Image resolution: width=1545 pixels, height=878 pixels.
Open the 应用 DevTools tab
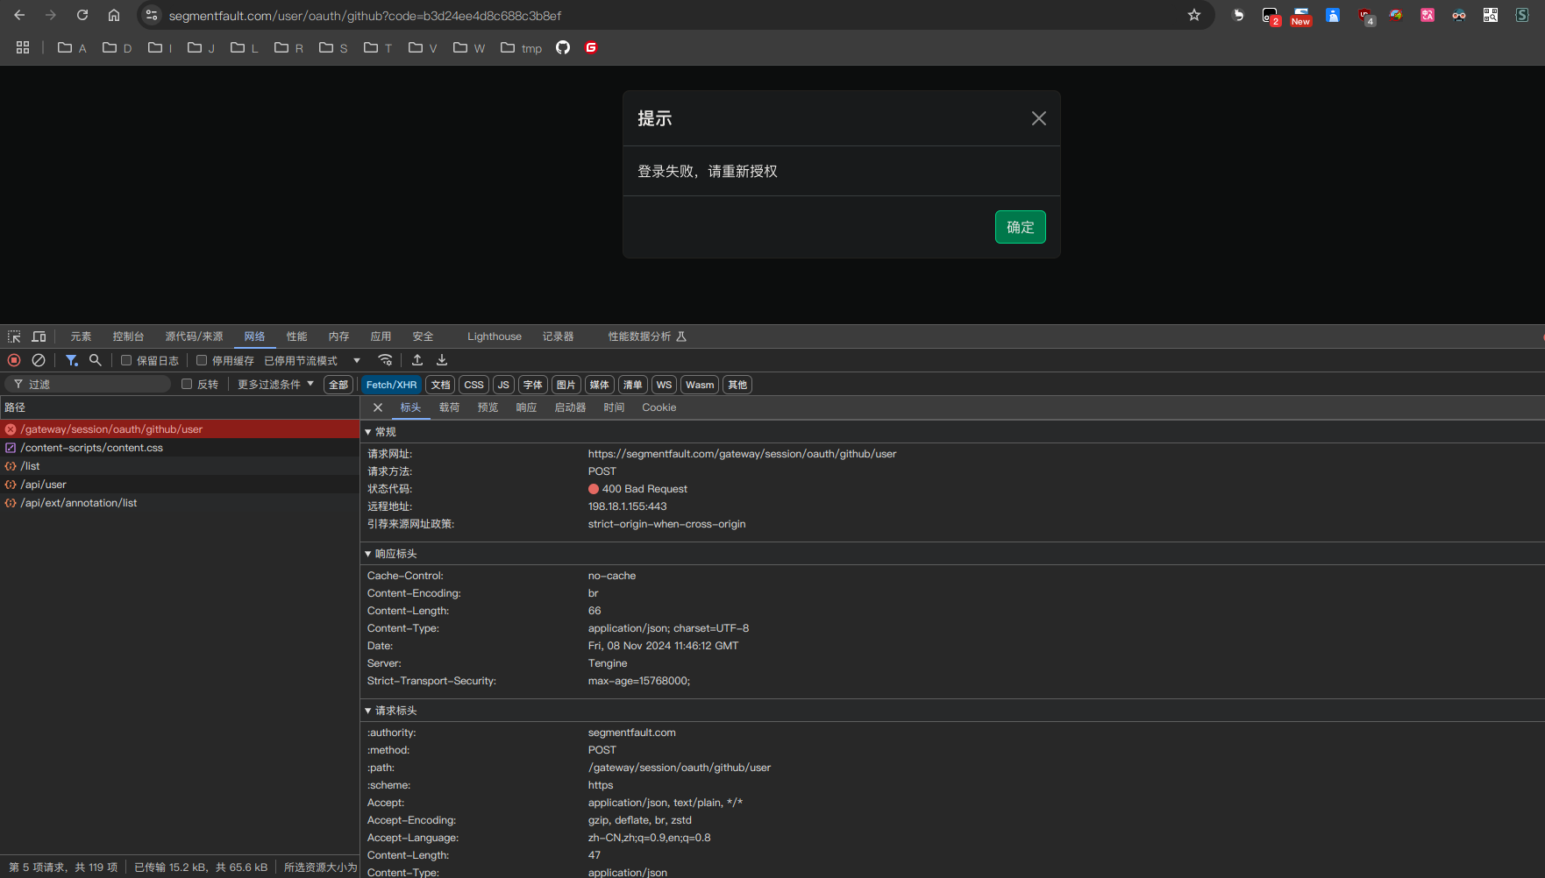[381, 336]
